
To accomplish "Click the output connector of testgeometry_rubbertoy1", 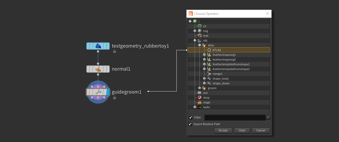I will click(98, 52).
